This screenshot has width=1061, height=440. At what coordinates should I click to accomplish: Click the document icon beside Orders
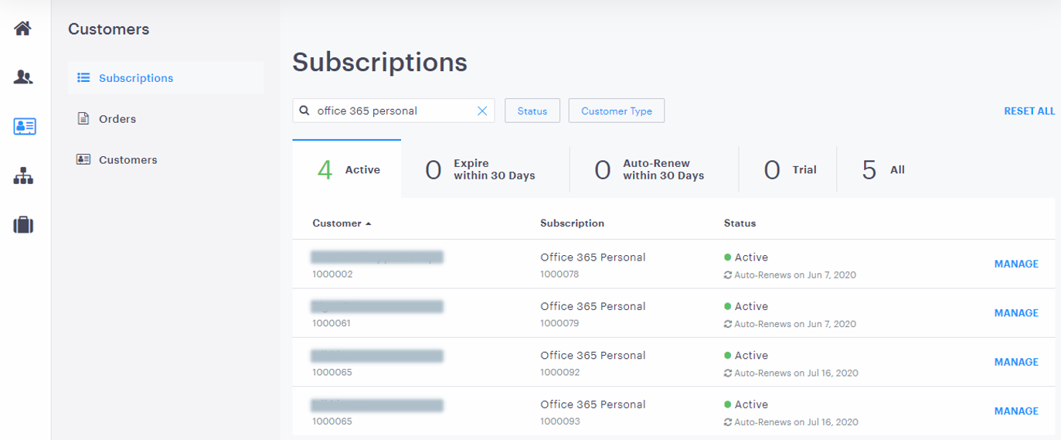click(x=83, y=119)
